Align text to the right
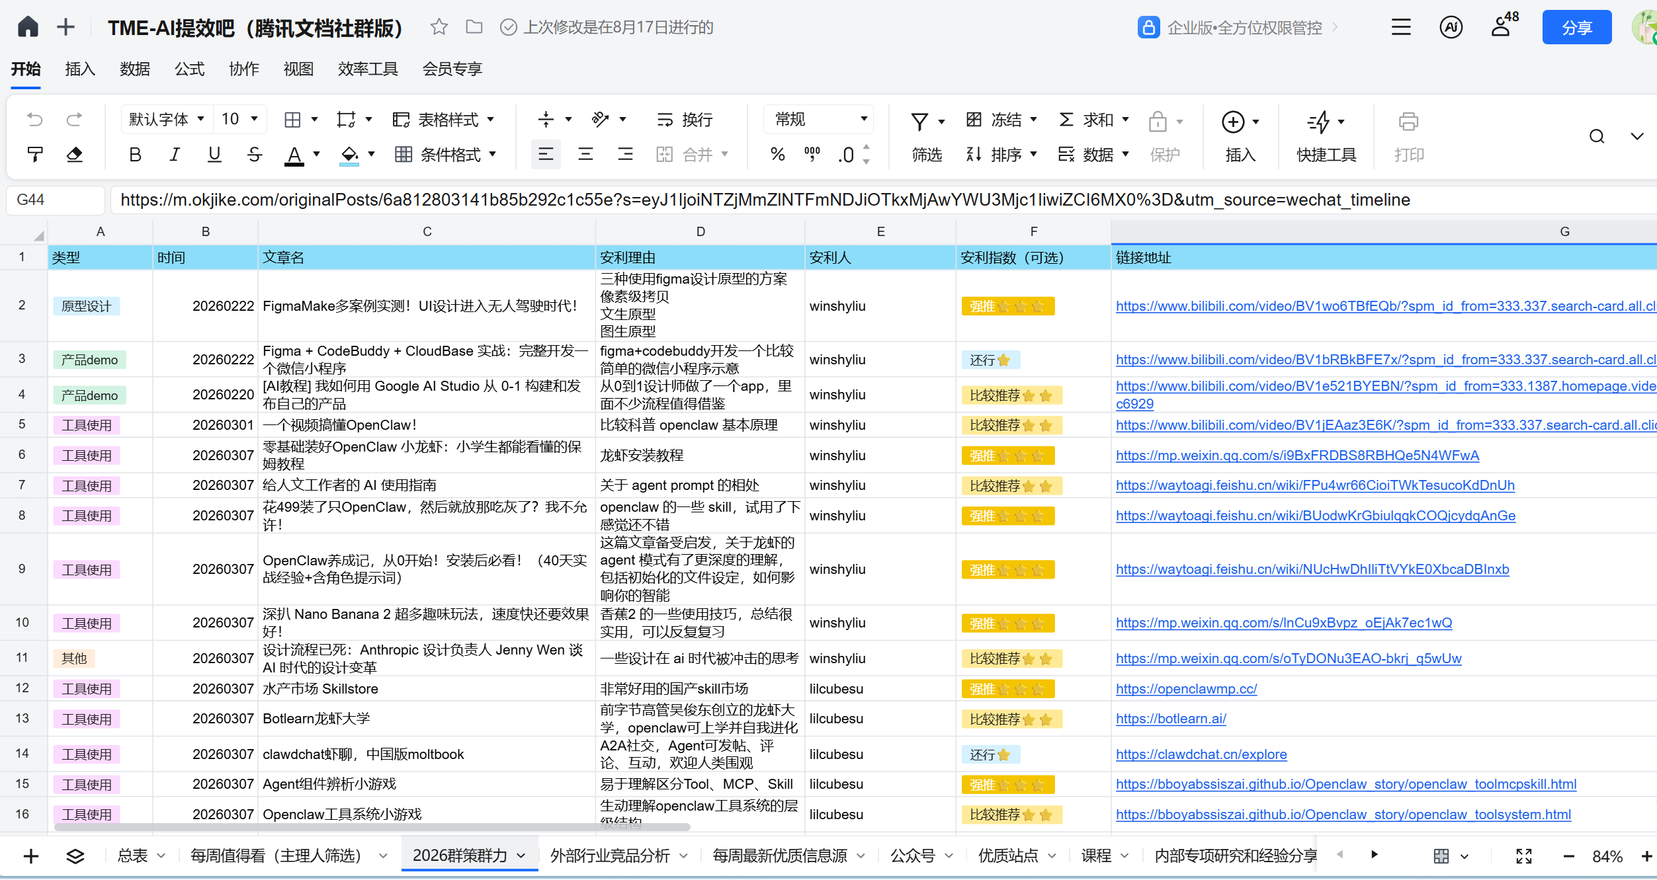The image size is (1657, 880). (625, 155)
